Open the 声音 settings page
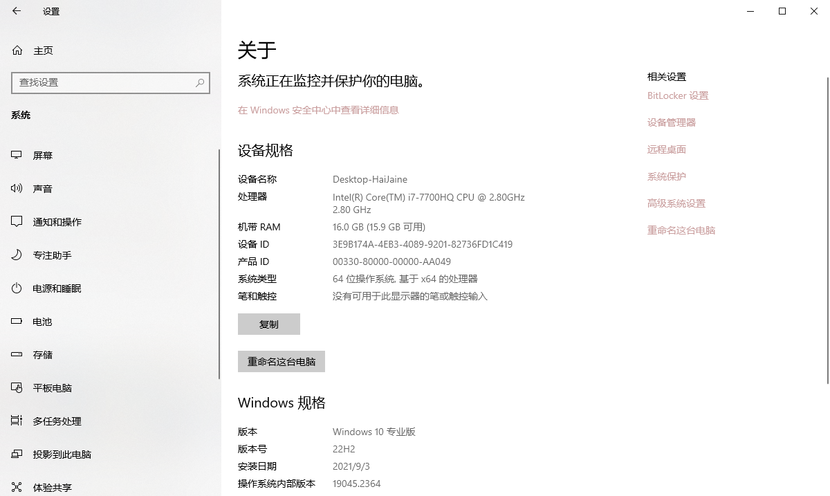Image resolution: width=830 pixels, height=496 pixels. coord(111,189)
